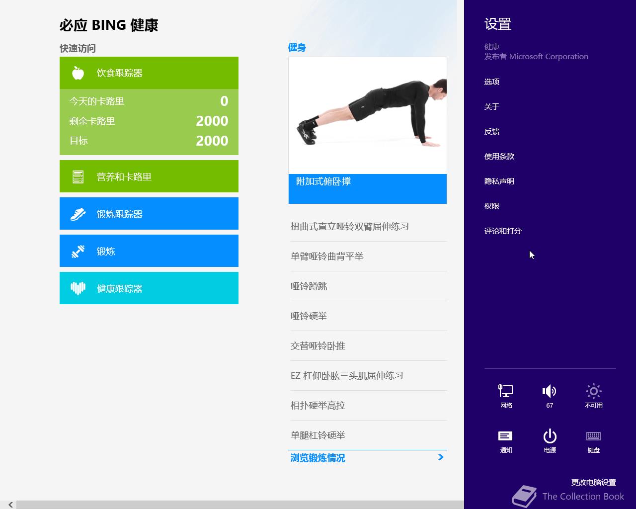636x509 pixels.
Task: Click the horizontal scrollbar track
Action: click(240, 505)
